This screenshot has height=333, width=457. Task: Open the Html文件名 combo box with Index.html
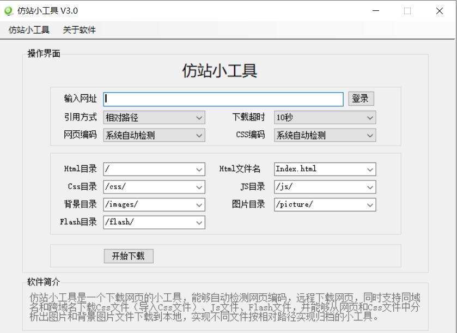[325, 169]
